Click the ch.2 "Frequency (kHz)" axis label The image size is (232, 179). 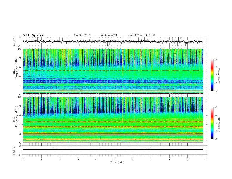(16, 117)
